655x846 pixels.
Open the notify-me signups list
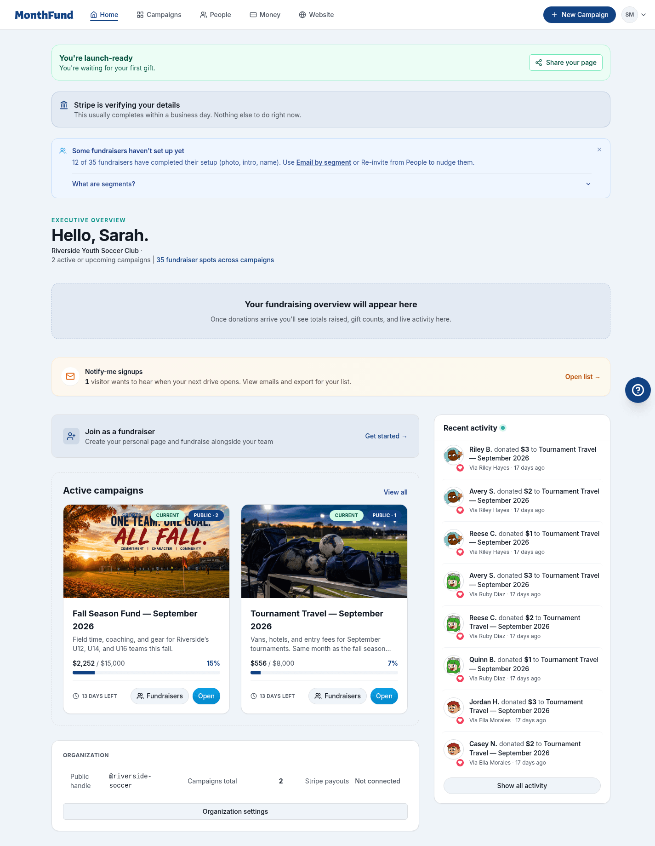(x=582, y=377)
